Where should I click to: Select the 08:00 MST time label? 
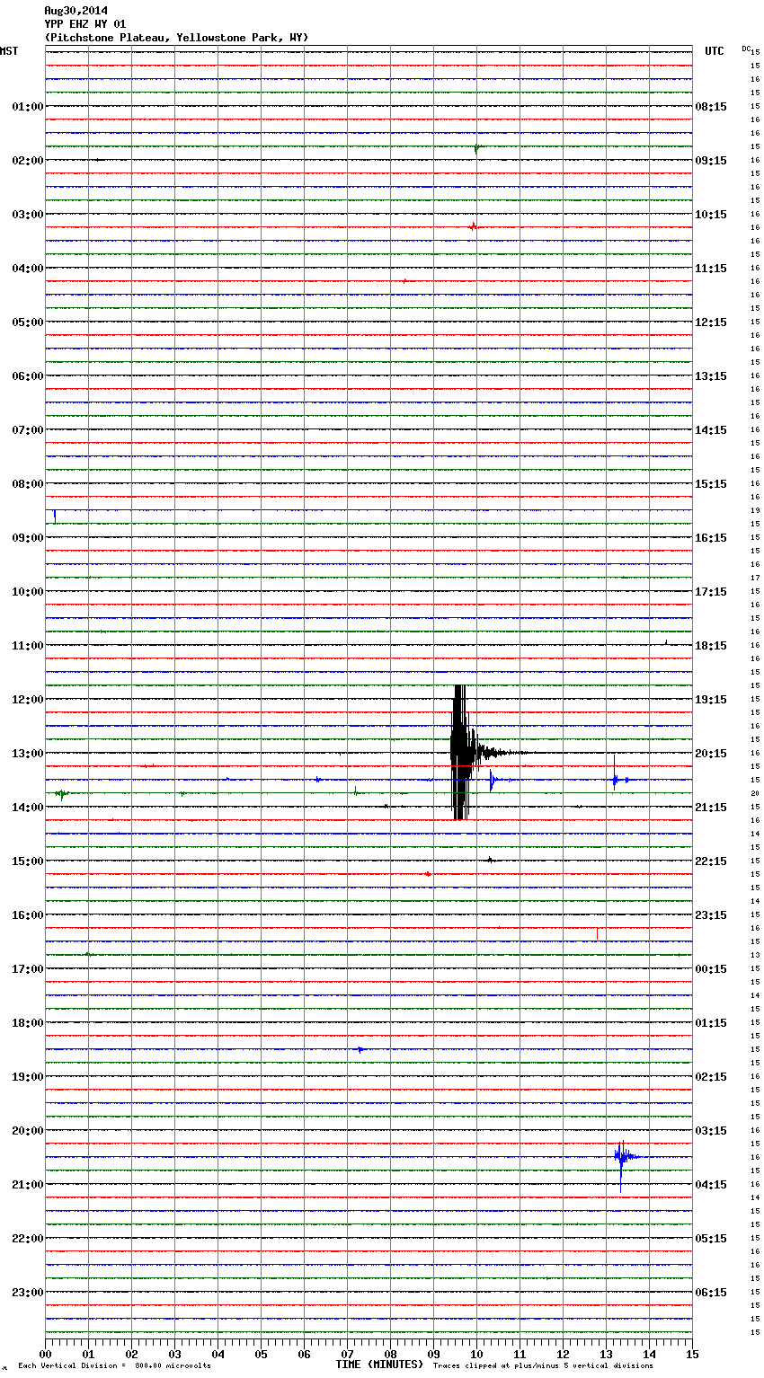(x=27, y=484)
